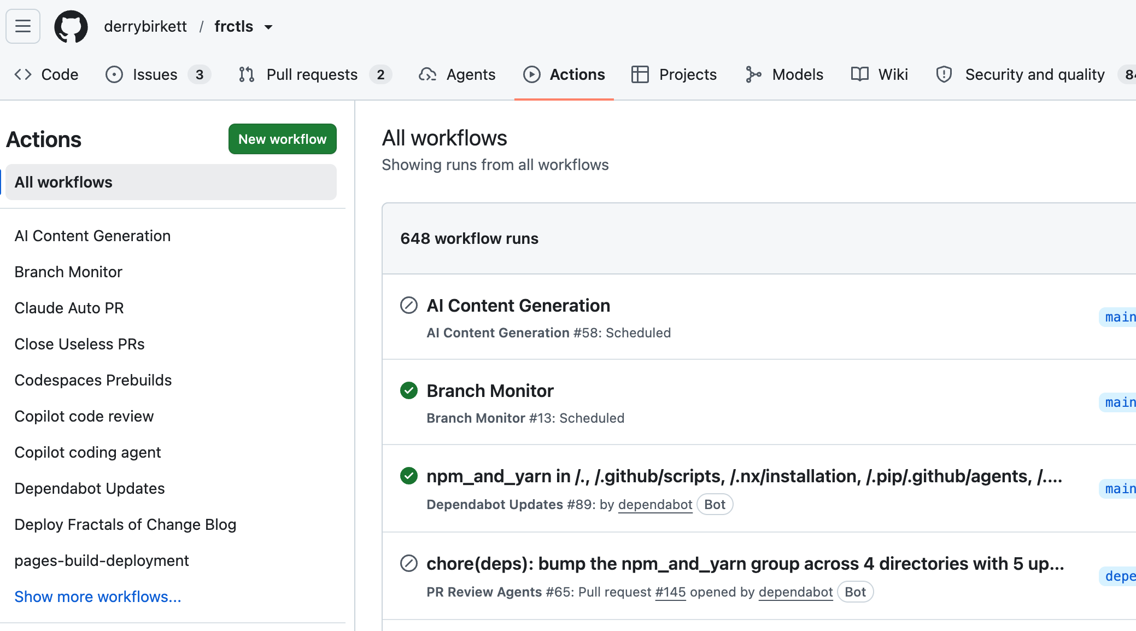The width and height of the screenshot is (1136, 631).
Task: Open AI Content Generation run title
Action: [518, 305]
